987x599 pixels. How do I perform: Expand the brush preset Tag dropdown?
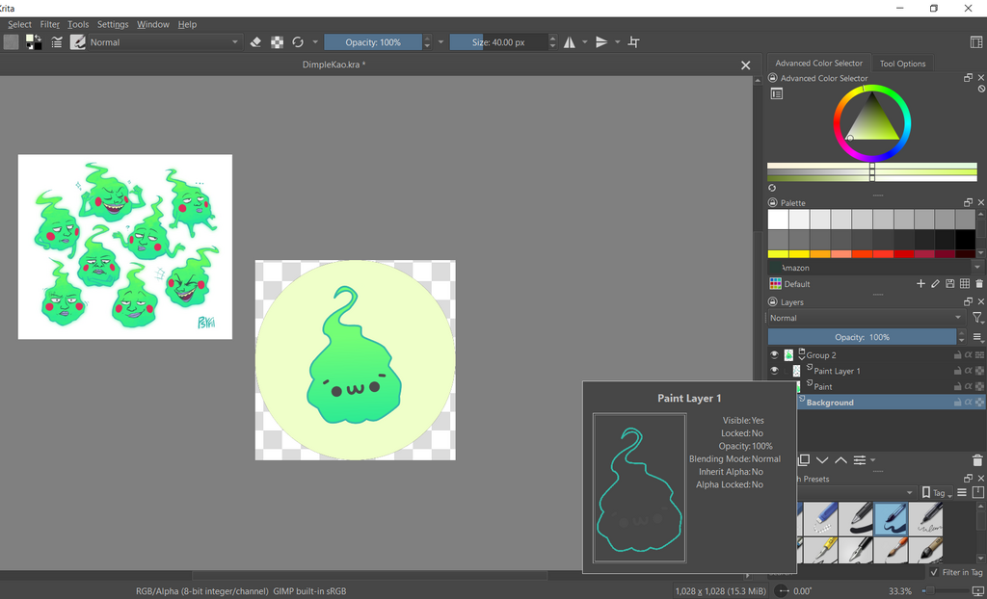(x=935, y=493)
